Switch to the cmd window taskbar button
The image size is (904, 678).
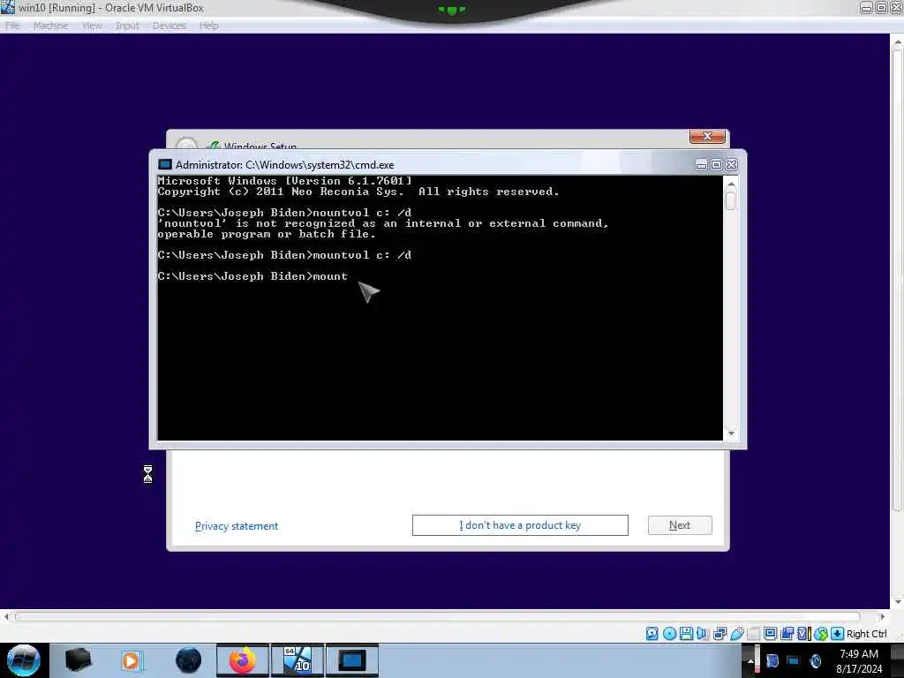pos(352,660)
